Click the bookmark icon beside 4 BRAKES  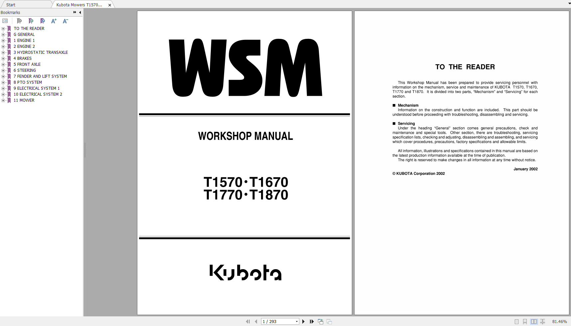[9, 58]
